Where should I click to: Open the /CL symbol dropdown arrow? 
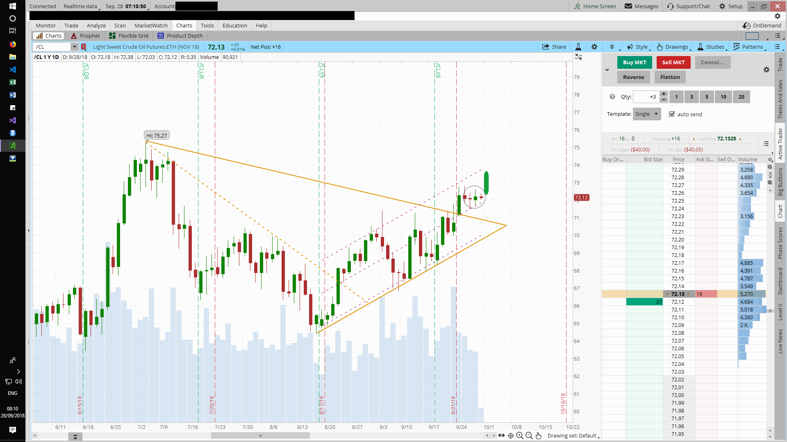pos(74,47)
